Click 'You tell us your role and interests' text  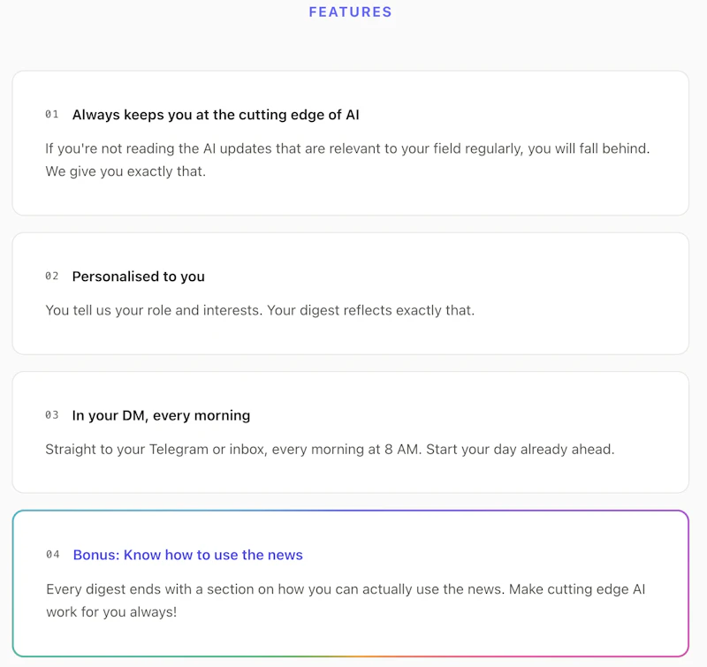[153, 310]
